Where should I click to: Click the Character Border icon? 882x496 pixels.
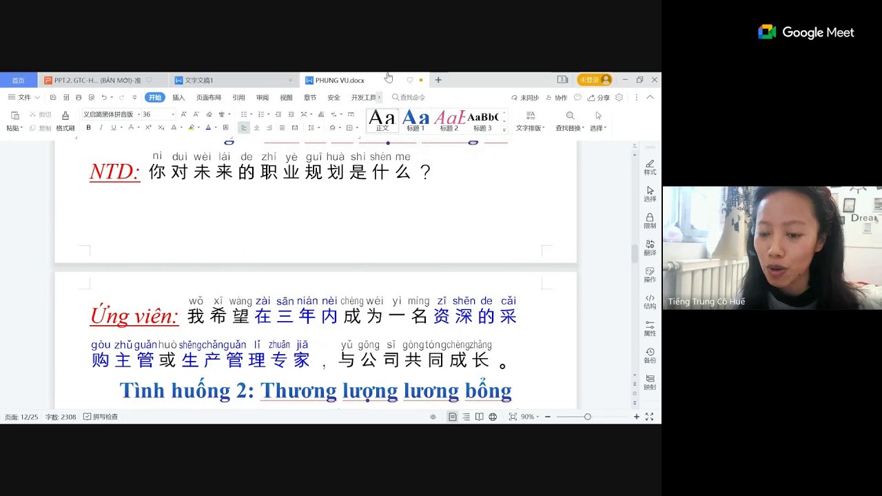click(x=225, y=127)
